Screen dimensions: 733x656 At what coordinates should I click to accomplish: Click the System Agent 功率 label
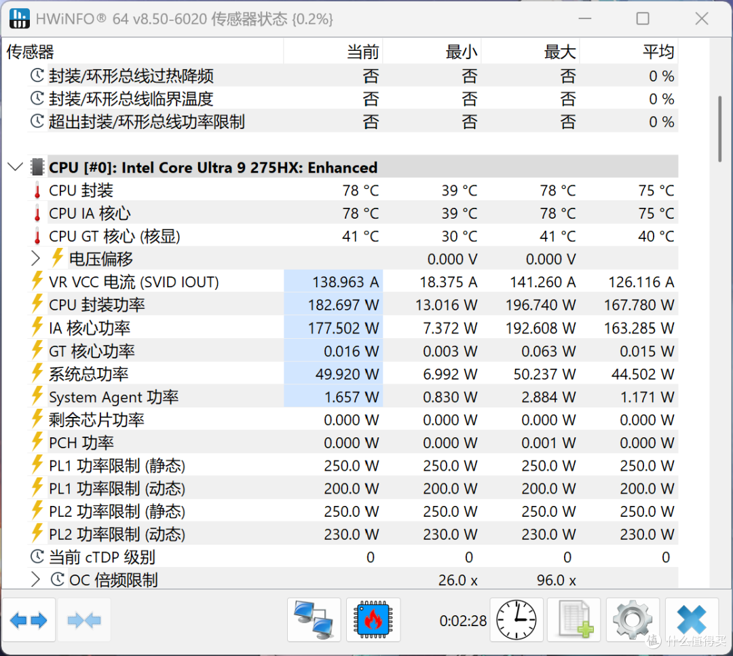tap(113, 397)
